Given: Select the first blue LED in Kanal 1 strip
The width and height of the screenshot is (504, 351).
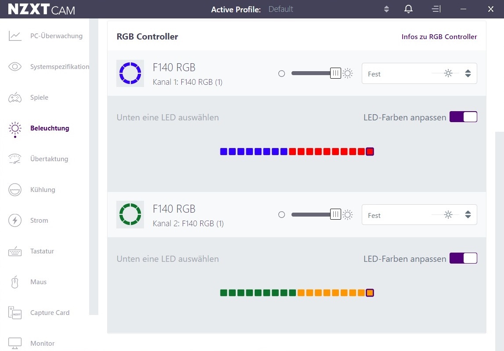Looking at the screenshot, I should pyautogui.click(x=224, y=152).
